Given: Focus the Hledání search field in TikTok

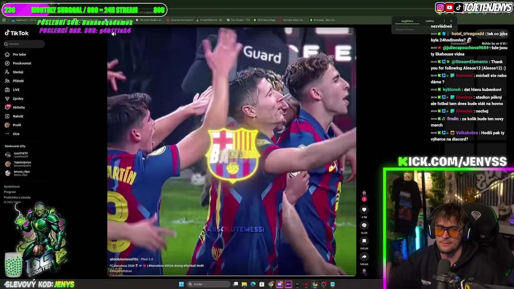Looking at the screenshot, I should click(x=24, y=44).
